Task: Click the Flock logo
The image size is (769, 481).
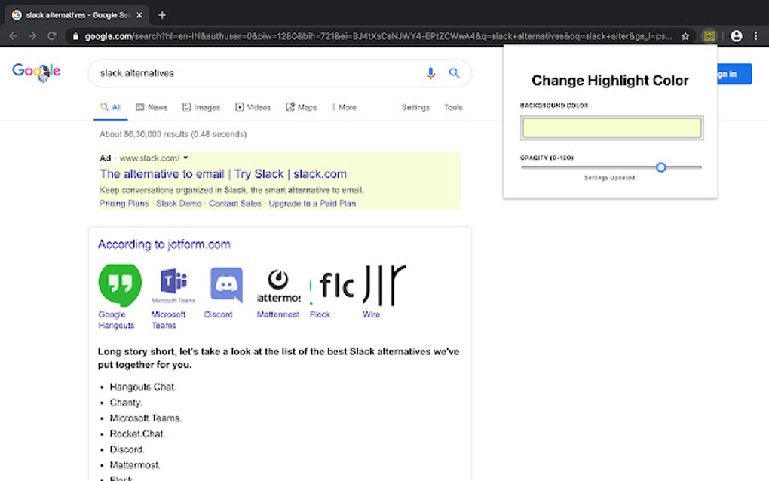Action: tap(332, 284)
